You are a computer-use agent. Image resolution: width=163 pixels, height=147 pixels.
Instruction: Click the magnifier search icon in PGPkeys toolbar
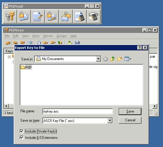point(39,43)
